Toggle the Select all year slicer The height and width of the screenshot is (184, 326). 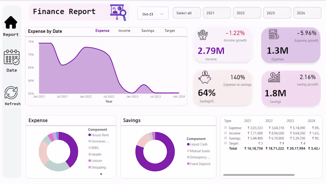point(187,13)
